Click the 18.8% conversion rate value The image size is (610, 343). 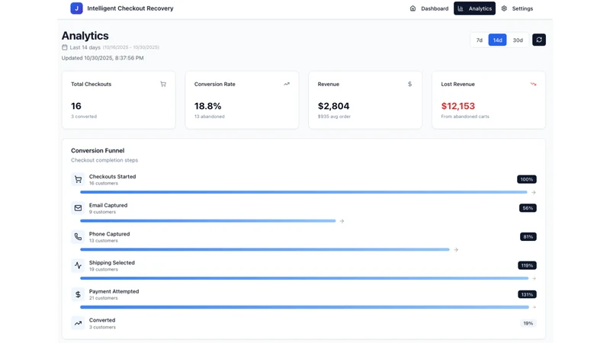(x=207, y=106)
